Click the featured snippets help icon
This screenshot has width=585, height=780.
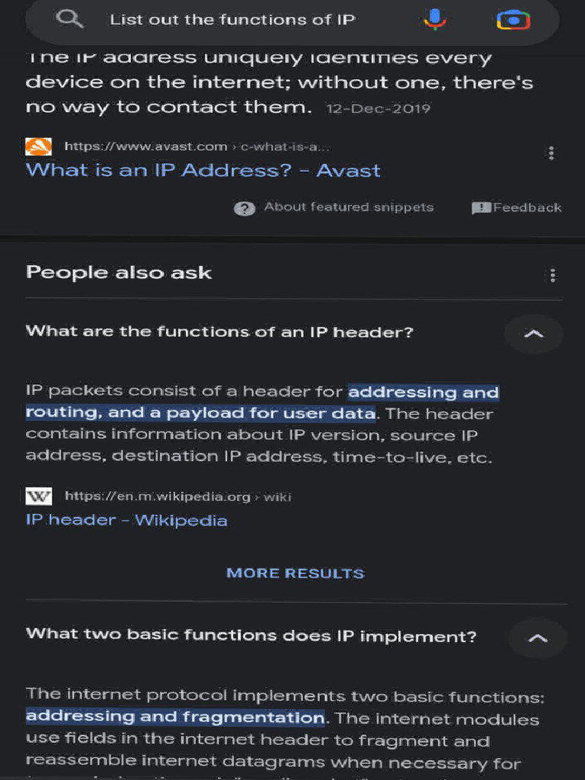244,208
